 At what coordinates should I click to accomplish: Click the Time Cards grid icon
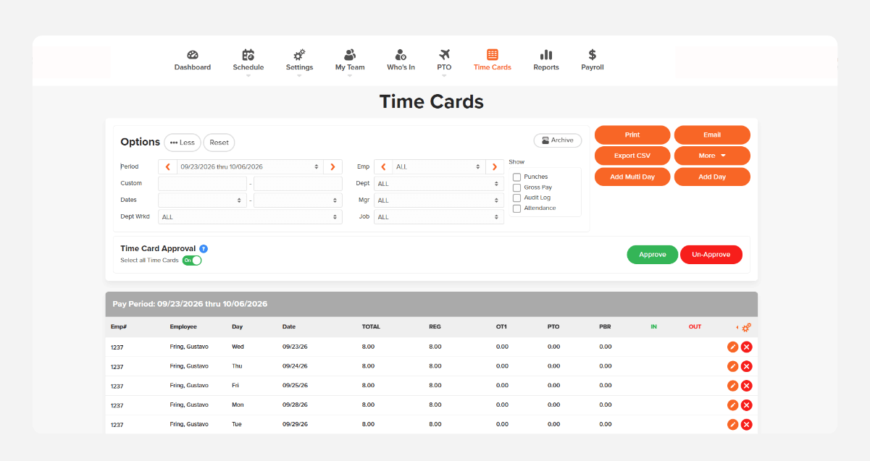point(493,55)
